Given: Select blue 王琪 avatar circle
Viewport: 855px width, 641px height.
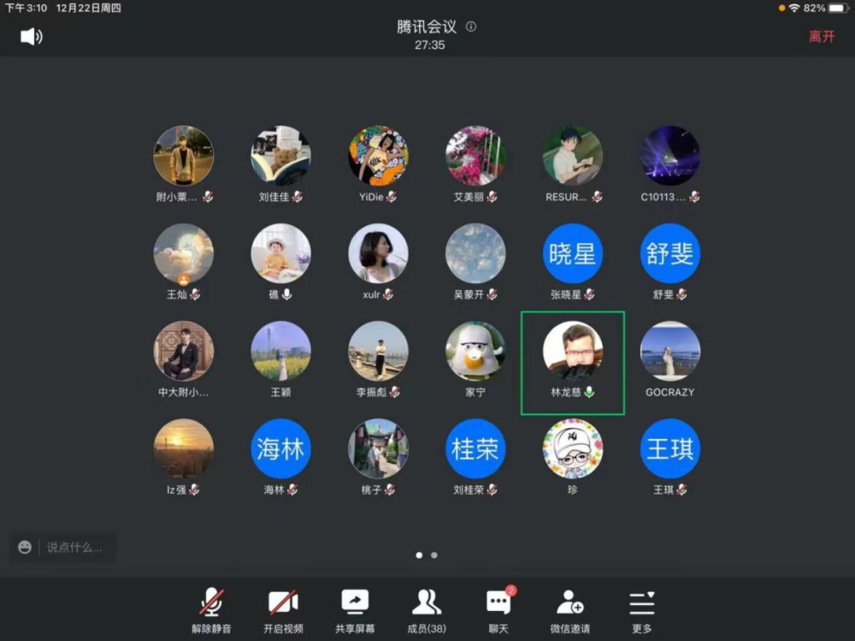Looking at the screenshot, I should pos(670,448).
